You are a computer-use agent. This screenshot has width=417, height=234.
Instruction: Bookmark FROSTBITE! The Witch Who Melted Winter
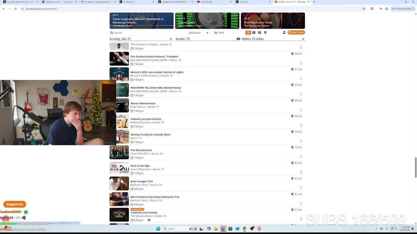(x=301, y=94)
